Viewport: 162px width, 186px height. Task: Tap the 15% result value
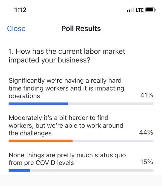(147, 162)
